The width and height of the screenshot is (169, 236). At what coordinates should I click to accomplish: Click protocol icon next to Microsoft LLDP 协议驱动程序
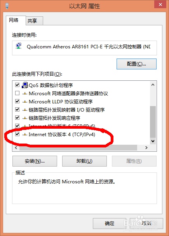click(25, 102)
